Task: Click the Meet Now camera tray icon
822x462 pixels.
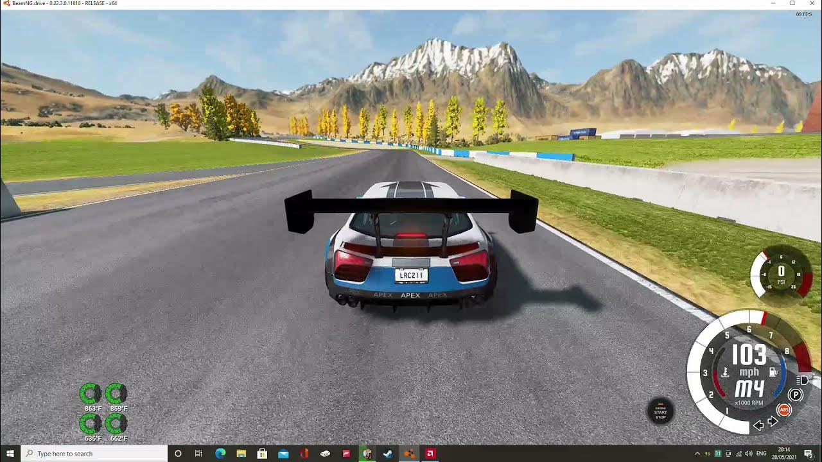Action: coord(728,454)
